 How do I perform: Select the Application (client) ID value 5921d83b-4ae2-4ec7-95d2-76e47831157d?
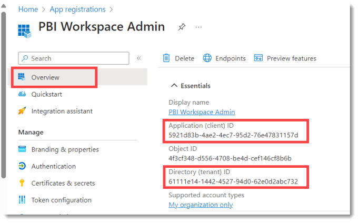tap(233, 135)
